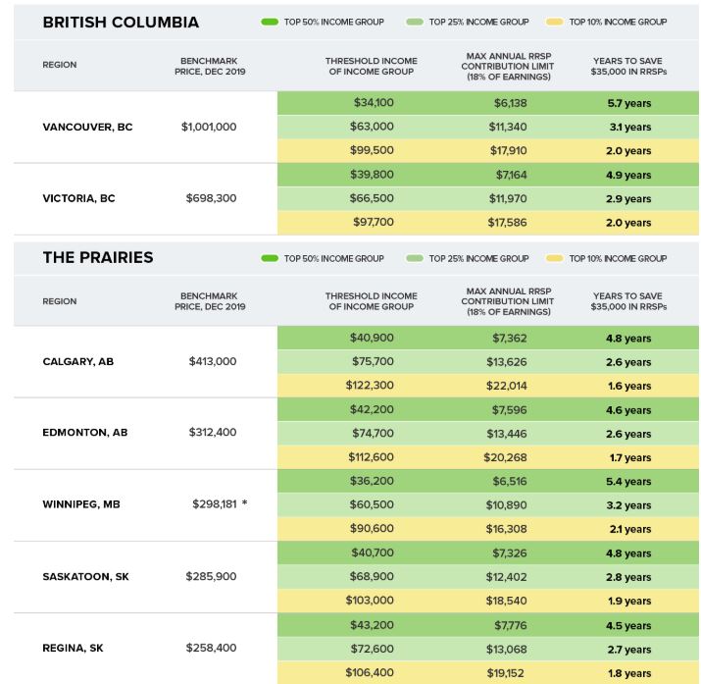Click British Columbia top 50% green legend swatch
The width and height of the screenshot is (701, 684).
[270, 22]
